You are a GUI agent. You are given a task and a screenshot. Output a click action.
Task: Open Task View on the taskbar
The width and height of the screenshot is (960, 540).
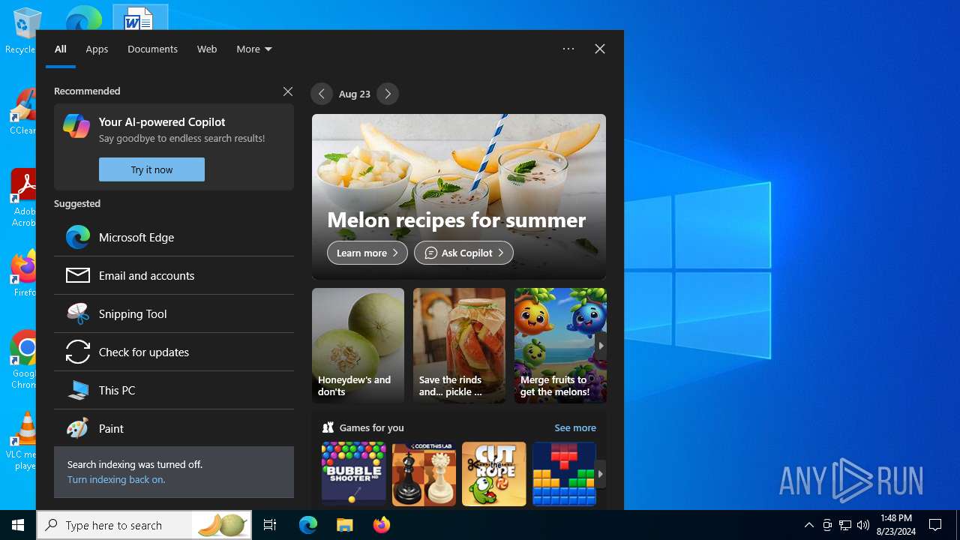(270, 525)
